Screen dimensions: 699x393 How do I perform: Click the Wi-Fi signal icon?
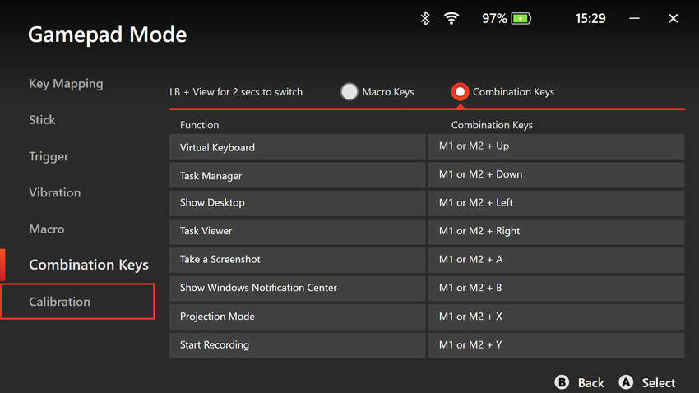[x=451, y=18]
